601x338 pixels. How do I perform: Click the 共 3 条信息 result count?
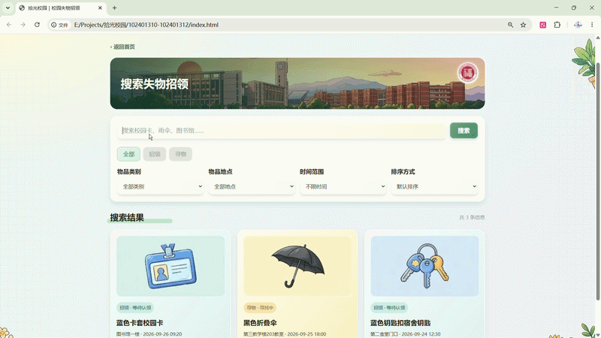472,217
